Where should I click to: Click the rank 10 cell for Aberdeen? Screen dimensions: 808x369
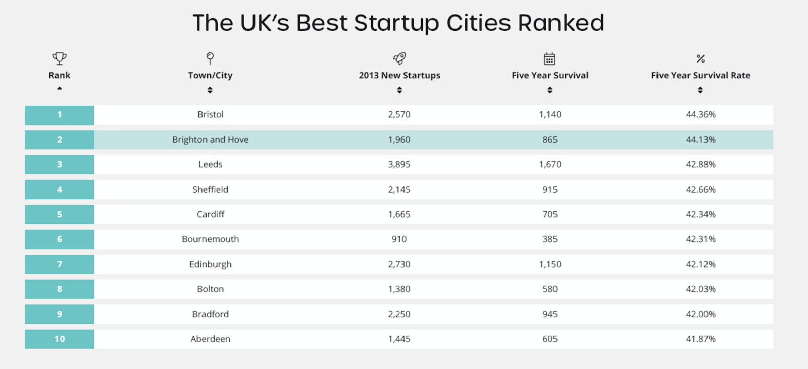pos(60,339)
